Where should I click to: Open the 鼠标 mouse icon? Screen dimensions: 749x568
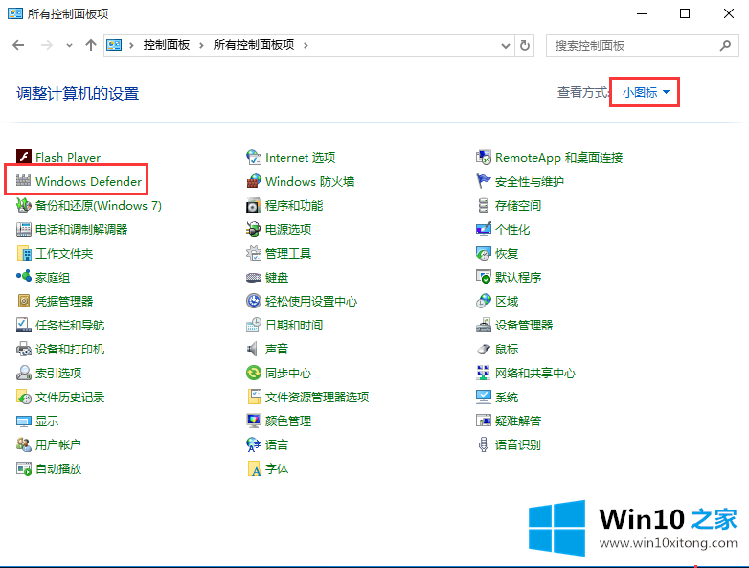pyautogui.click(x=484, y=349)
